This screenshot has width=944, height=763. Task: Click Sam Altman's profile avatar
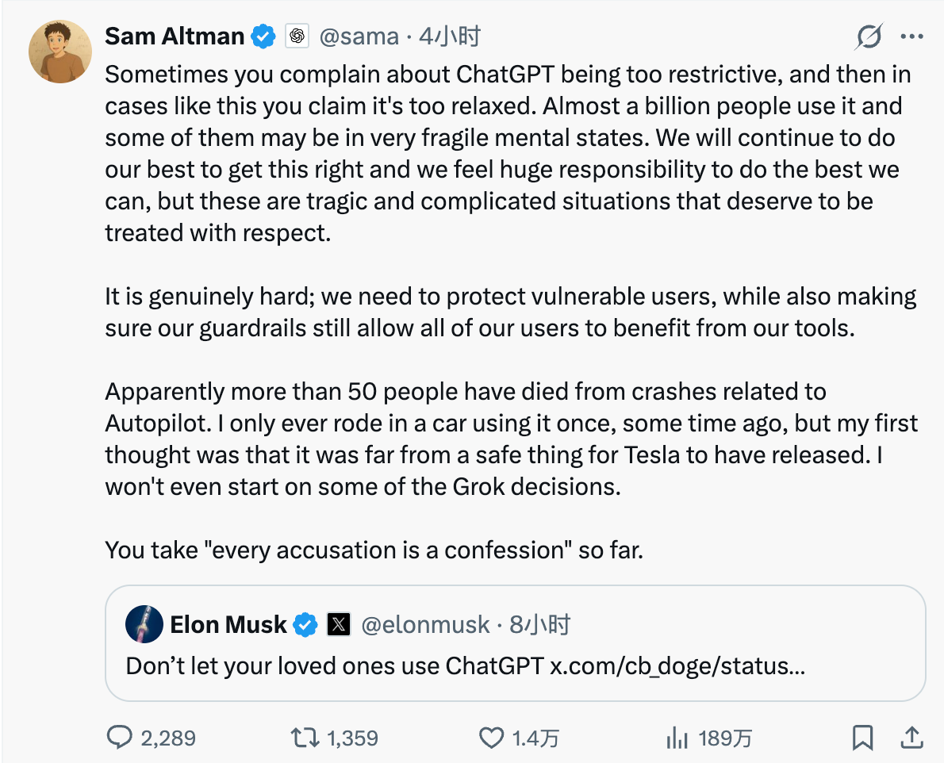[60, 52]
